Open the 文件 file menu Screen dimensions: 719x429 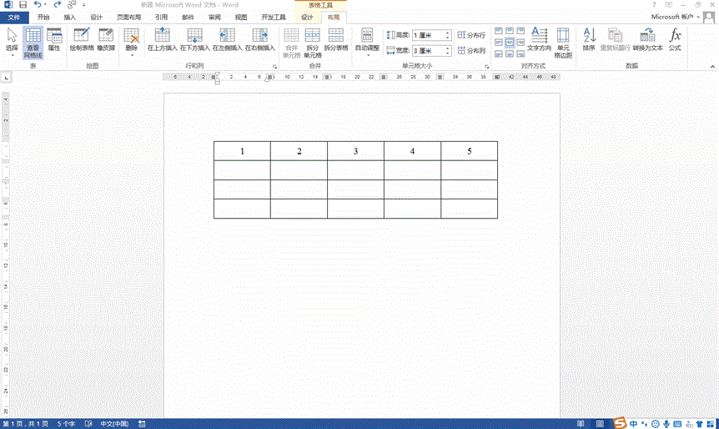click(x=14, y=17)
